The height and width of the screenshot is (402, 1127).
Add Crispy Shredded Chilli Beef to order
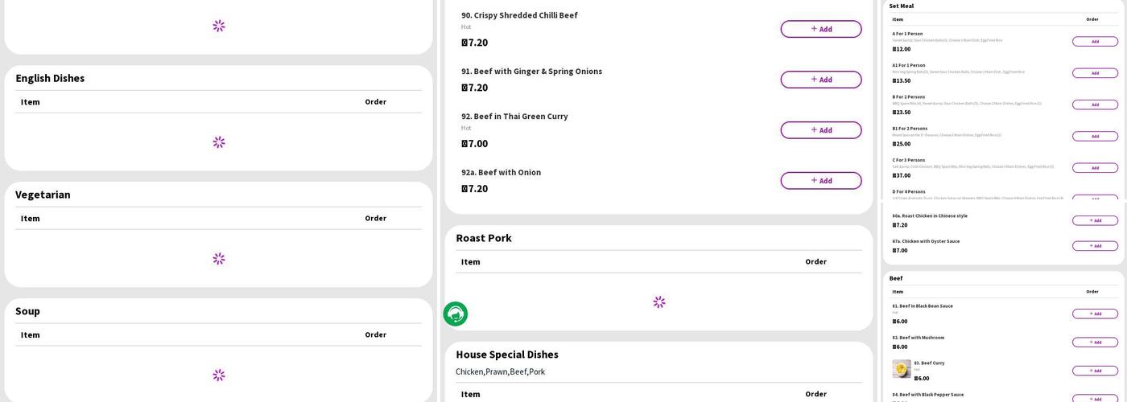820,29
